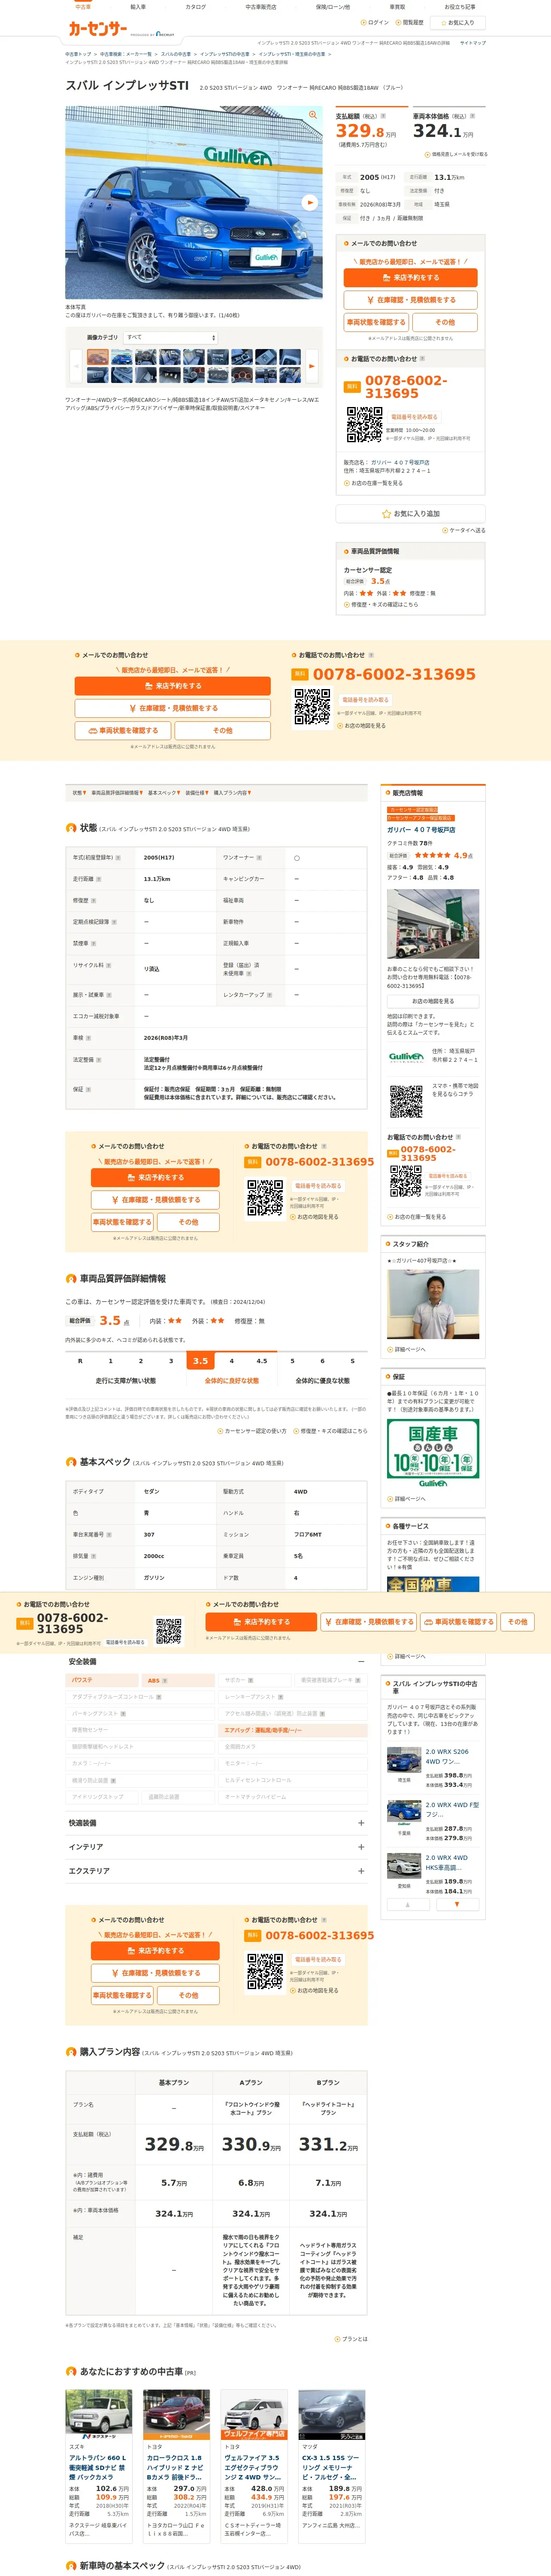Viewport: 551px width, 2576px height.
Task: Open the カタログ top navigation tab
Action: [x=196, y=6]
